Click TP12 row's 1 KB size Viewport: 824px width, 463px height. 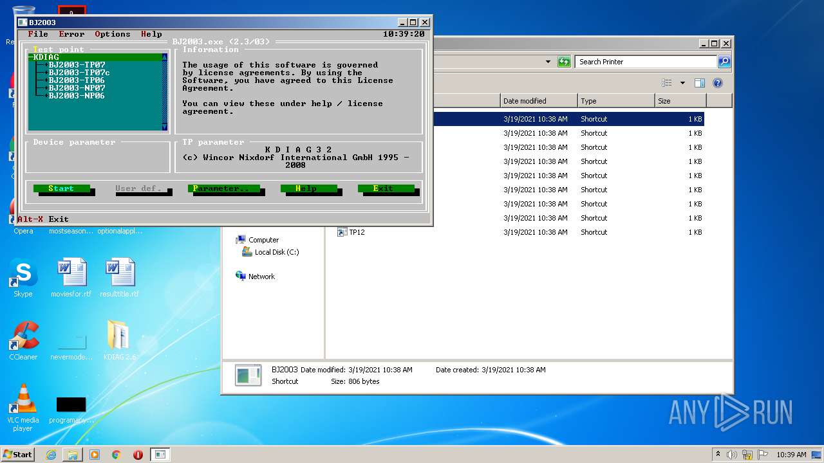pos(695,232)
